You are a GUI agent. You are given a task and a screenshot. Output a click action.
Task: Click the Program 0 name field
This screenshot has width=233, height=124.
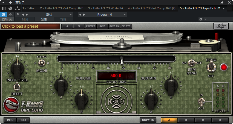pyautogui.click(x=104, y=15)
